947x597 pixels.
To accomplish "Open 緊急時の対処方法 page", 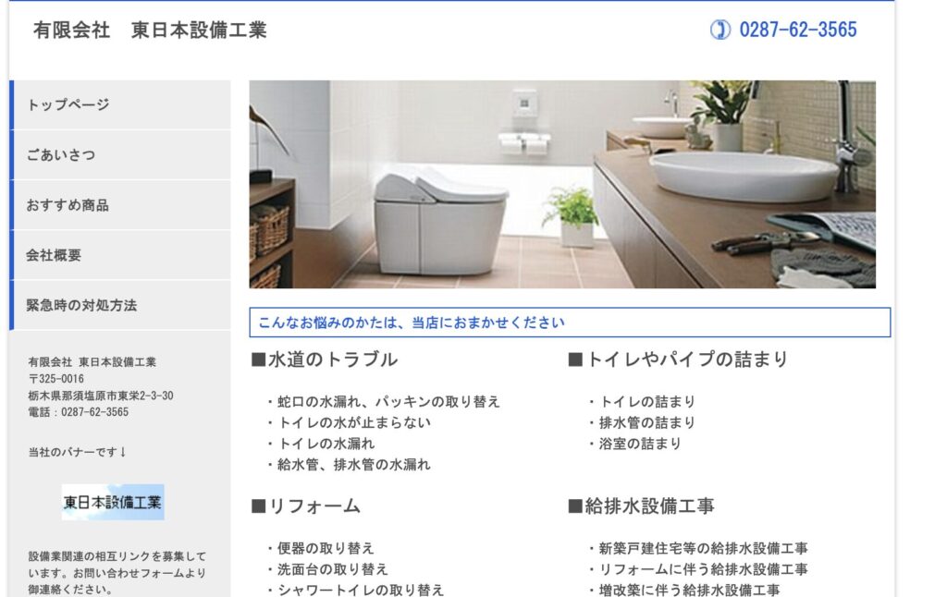I will [x=120, y=305].
